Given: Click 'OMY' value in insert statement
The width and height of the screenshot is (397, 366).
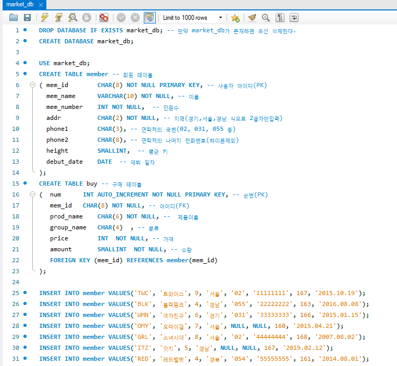Looking at the screenshot, I should (x=143, y=326).
